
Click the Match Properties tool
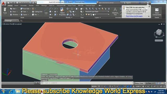click(62, 11)
